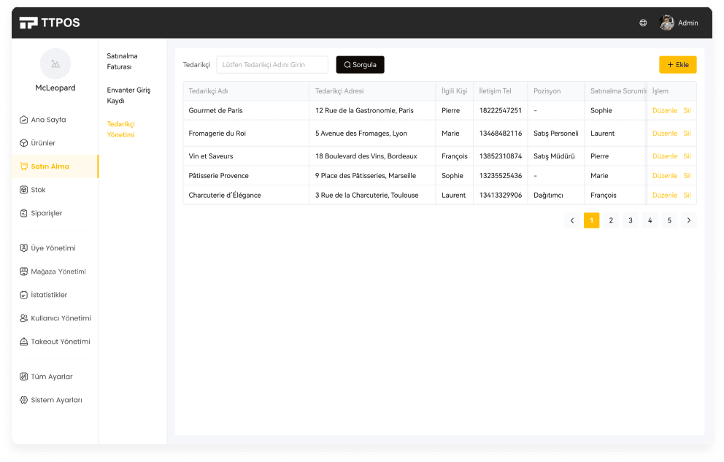This screenshot has width=724, height=462.
Task: Open Envanter Giriş Kaydı submenu
Action: tap(129, 96)
